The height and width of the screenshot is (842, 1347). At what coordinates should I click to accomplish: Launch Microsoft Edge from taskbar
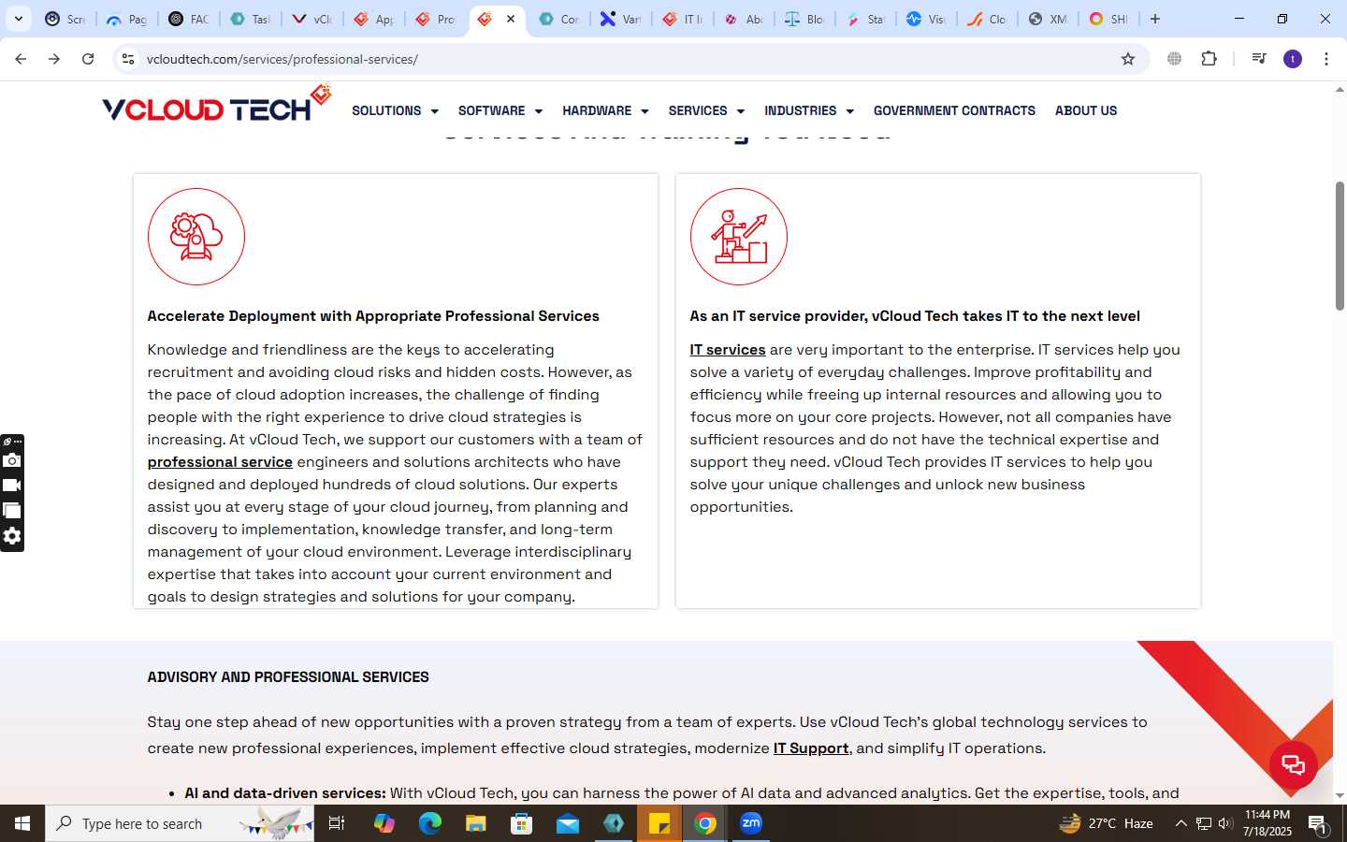point(430,823)
